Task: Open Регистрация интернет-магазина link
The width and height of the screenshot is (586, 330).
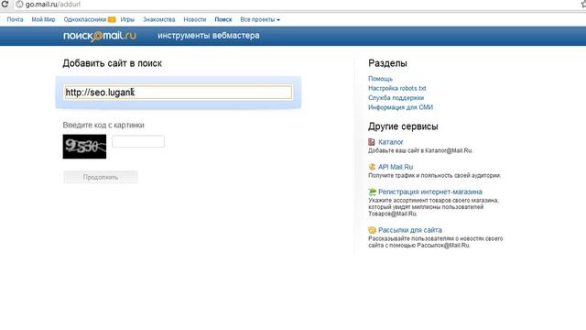Action: point(430,192)
